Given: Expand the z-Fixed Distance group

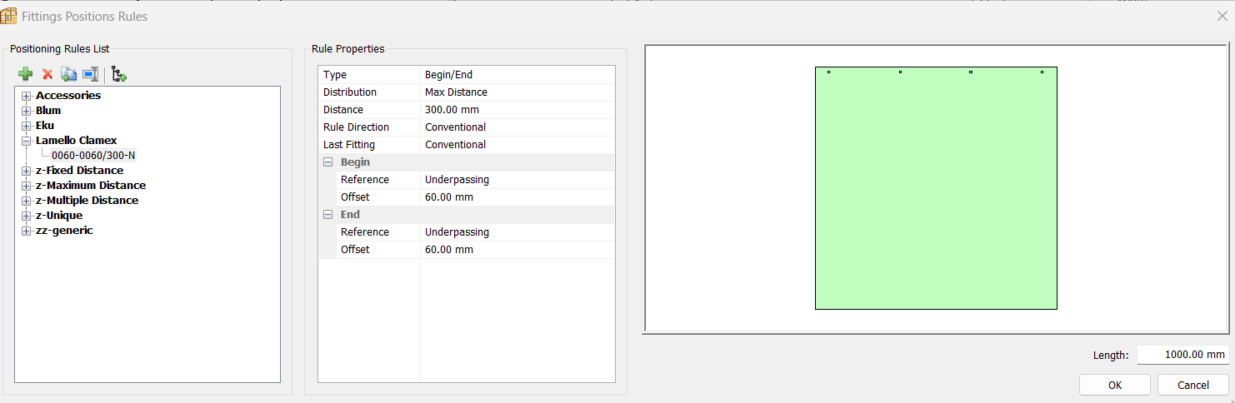Looking at the screenshot, I should tap(27, 171).
